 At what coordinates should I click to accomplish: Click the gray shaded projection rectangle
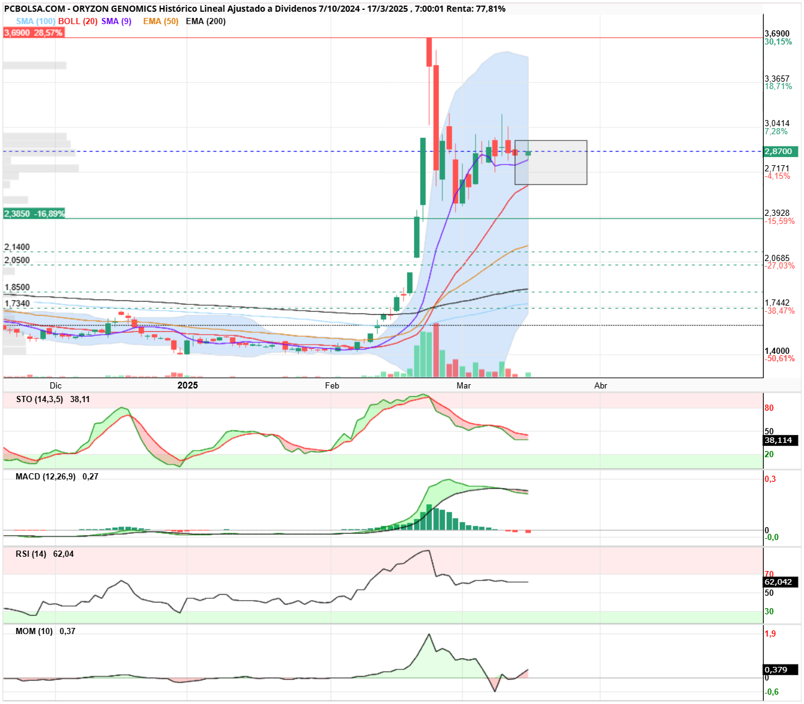[551, 163]
